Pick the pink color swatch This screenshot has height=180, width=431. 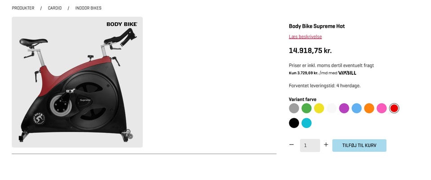click(382, 108)
